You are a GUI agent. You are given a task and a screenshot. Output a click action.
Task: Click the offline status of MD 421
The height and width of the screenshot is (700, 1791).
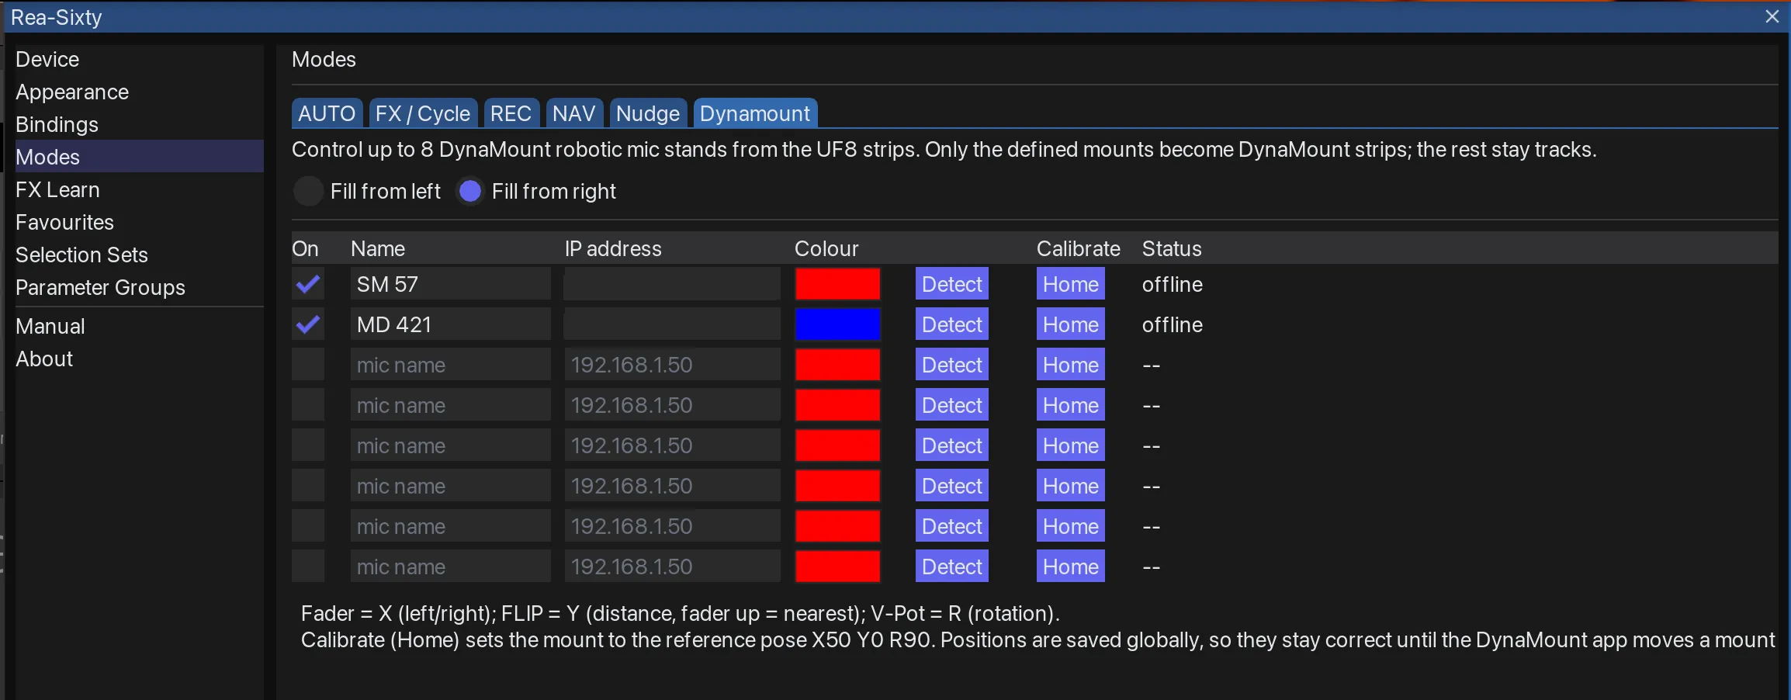pos(1173,325)
